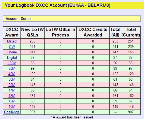Open the Phone award link
This screenshot has width=144, height=119.
coord(12,52)
